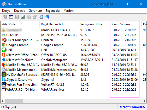147x110 pixels.
Task: Sort by the Adı Göster column header
Action: point(20,24)
